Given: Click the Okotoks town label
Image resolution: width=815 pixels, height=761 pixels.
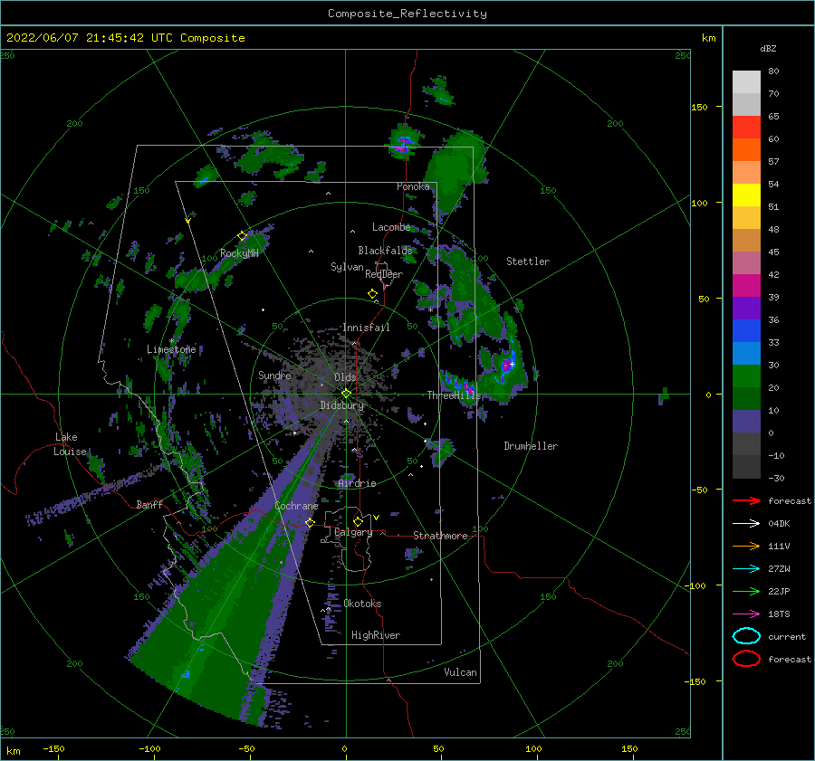Looking at the screenshot, I should (x=362, y=604).
